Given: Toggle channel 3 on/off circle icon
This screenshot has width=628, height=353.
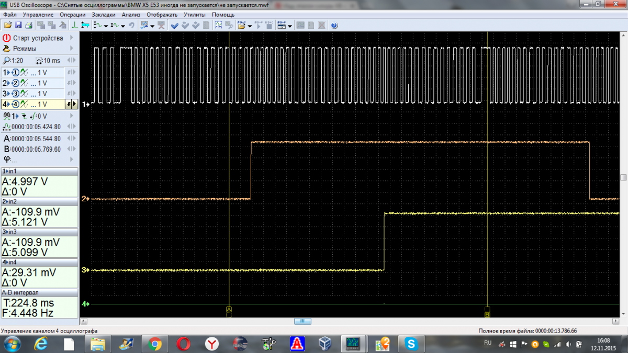Looking at the screenshot, I should pyautogui.click(x=16, y=94).
